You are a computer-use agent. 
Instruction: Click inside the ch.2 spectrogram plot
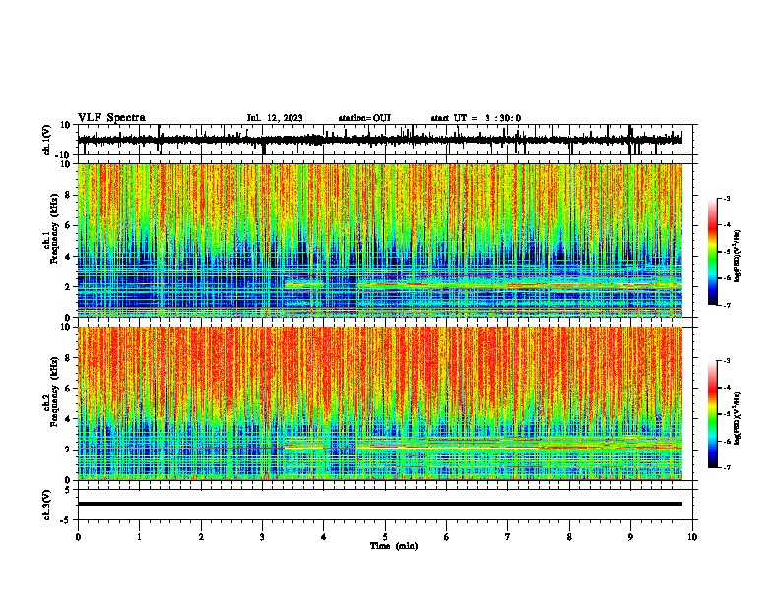379,403
